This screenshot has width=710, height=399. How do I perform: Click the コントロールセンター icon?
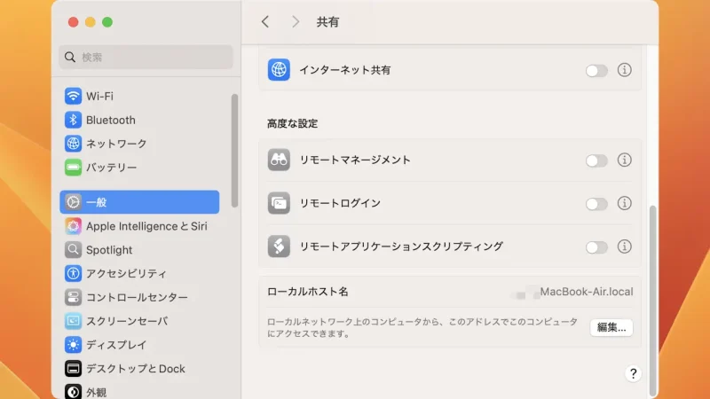pos(73,297)
